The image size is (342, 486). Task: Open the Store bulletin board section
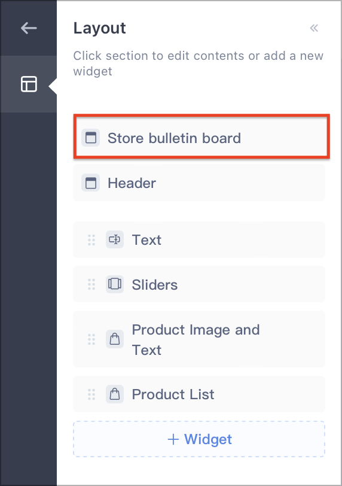pos(201,136)
